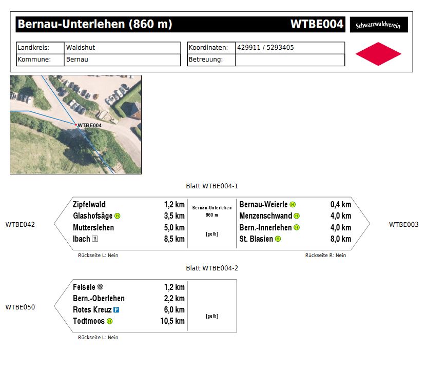
Task: Click the blue parking icon at Rotes Kreuz
Action: 116,310
